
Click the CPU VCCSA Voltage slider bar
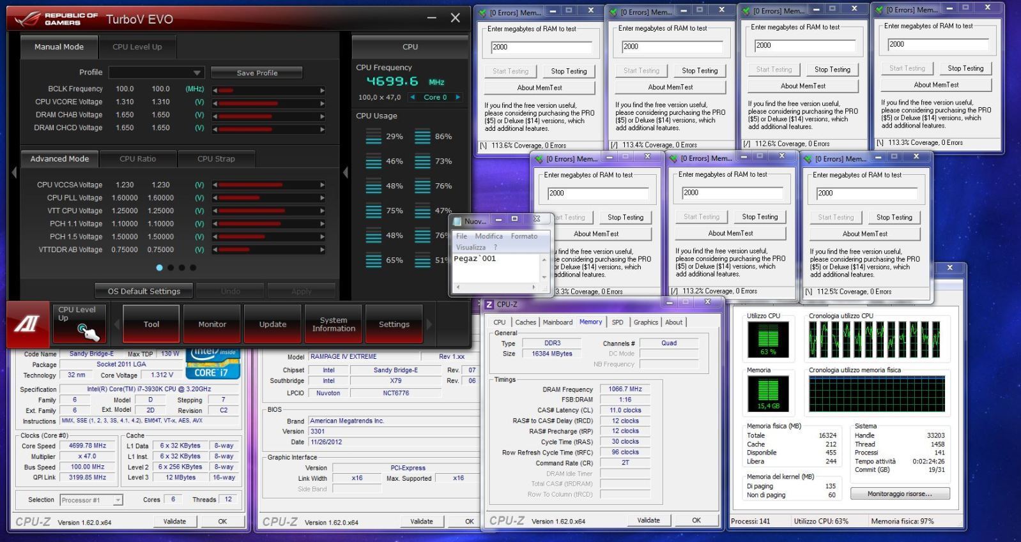coord(268,185)
